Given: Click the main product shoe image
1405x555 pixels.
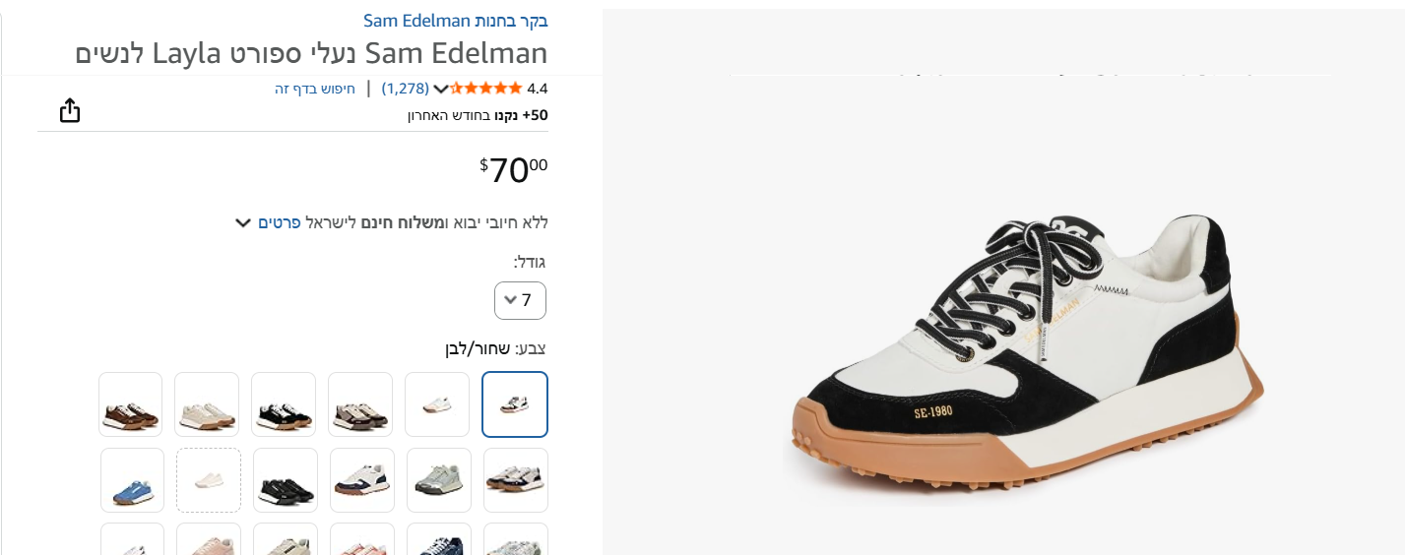Looking at the screenshot, I should [x=1024, y=354].
